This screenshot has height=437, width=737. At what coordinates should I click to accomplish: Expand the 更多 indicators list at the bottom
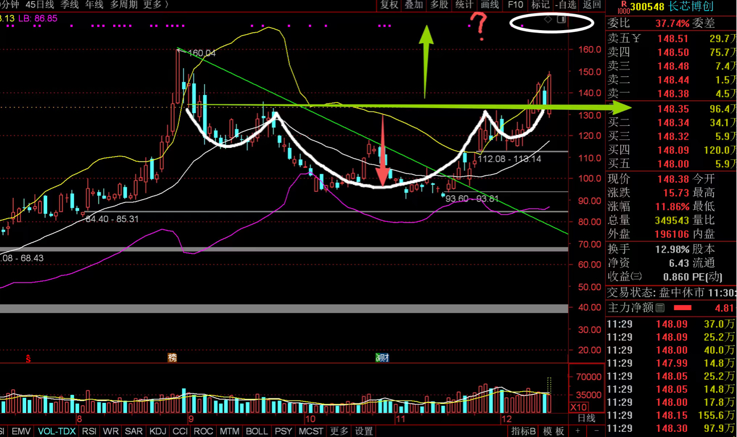[339, 431]
